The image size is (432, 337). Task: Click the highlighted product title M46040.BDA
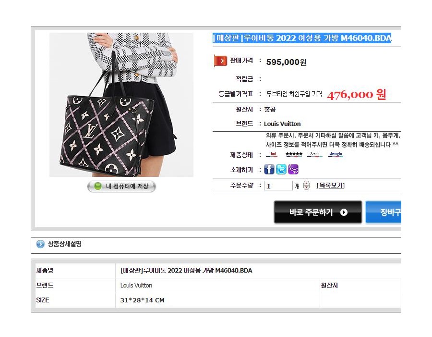(302, 38)
